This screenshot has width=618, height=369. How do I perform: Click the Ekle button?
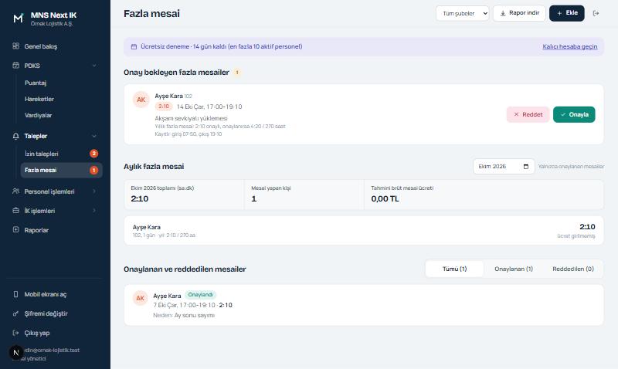click(x=567, y=13)
